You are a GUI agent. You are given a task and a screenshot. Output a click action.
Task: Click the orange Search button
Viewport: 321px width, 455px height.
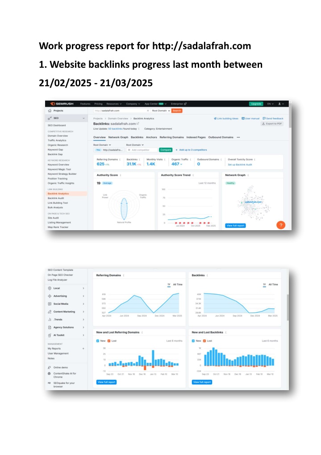[x=177, y=110]
